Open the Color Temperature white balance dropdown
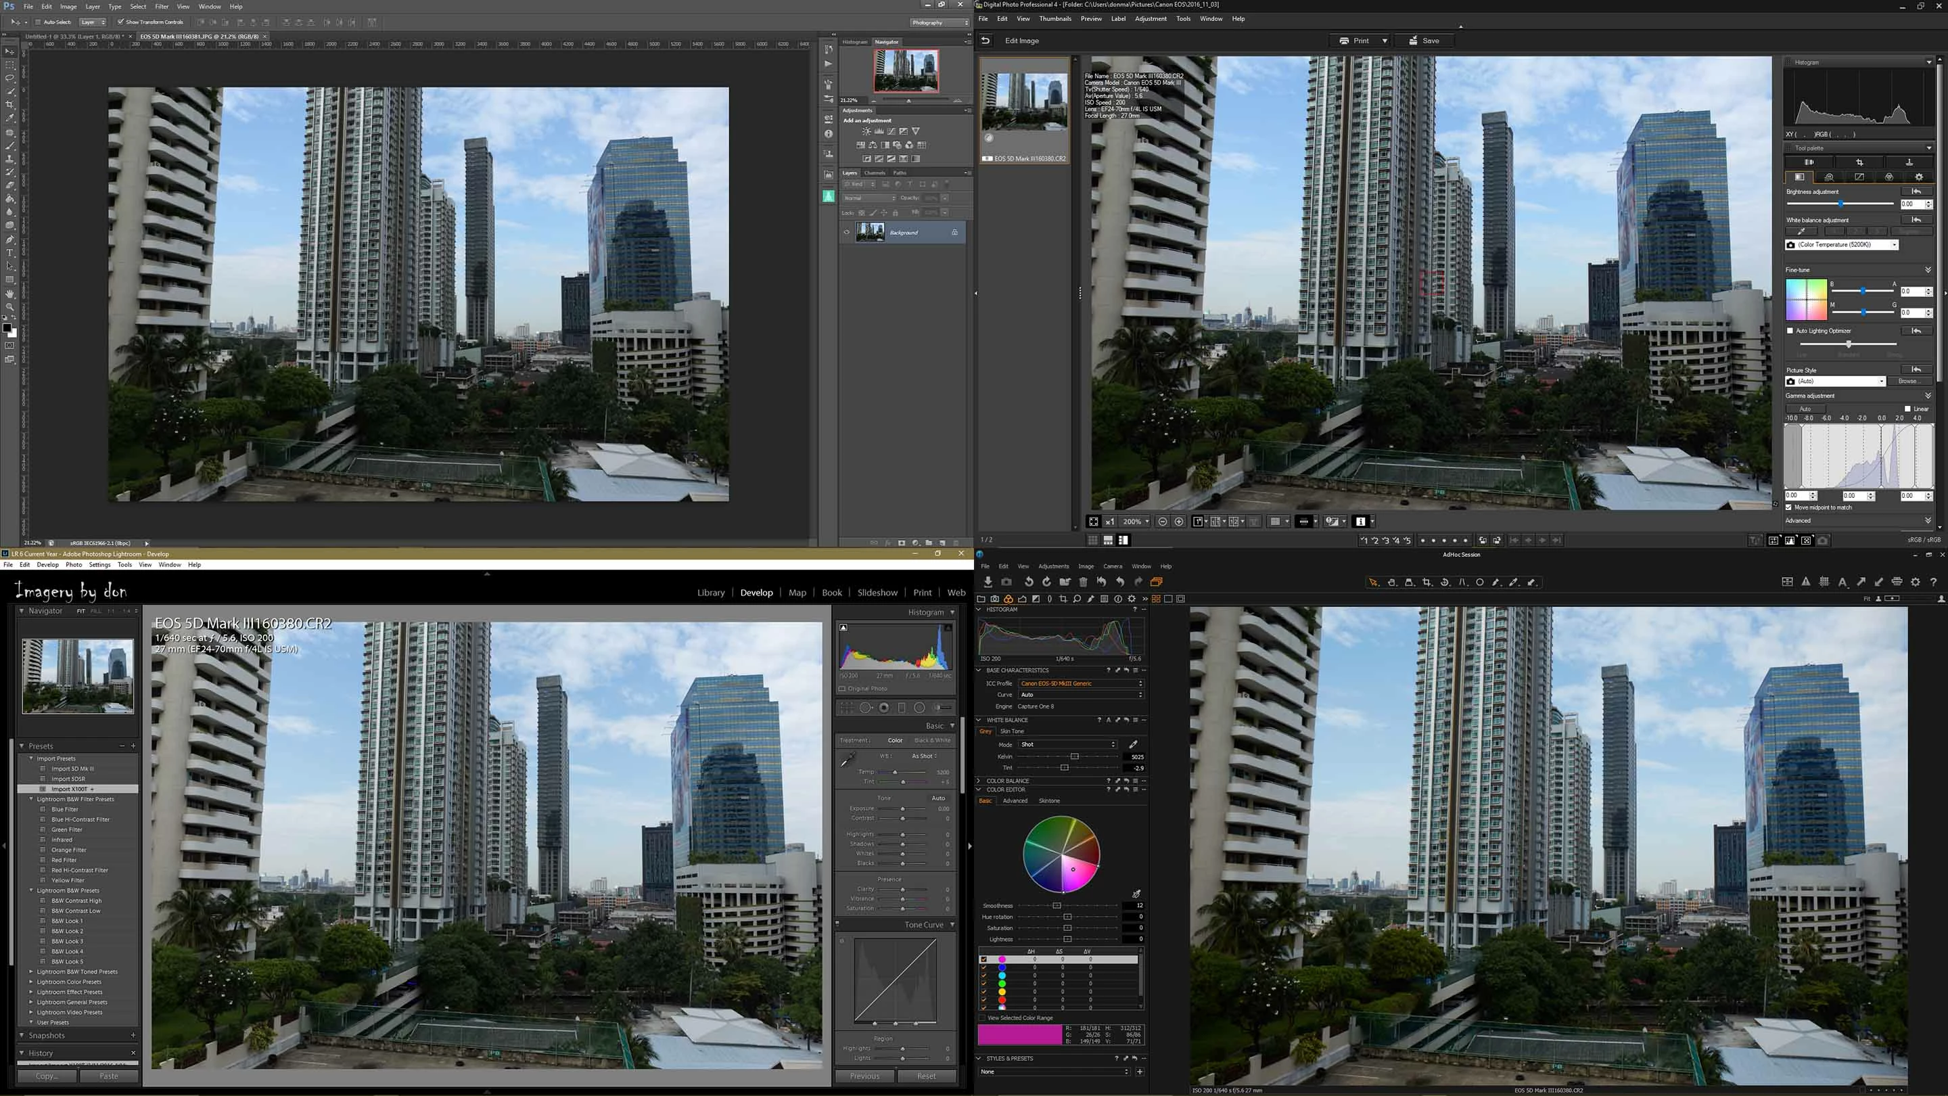1948x1096 pixels. coord(1842,244)
